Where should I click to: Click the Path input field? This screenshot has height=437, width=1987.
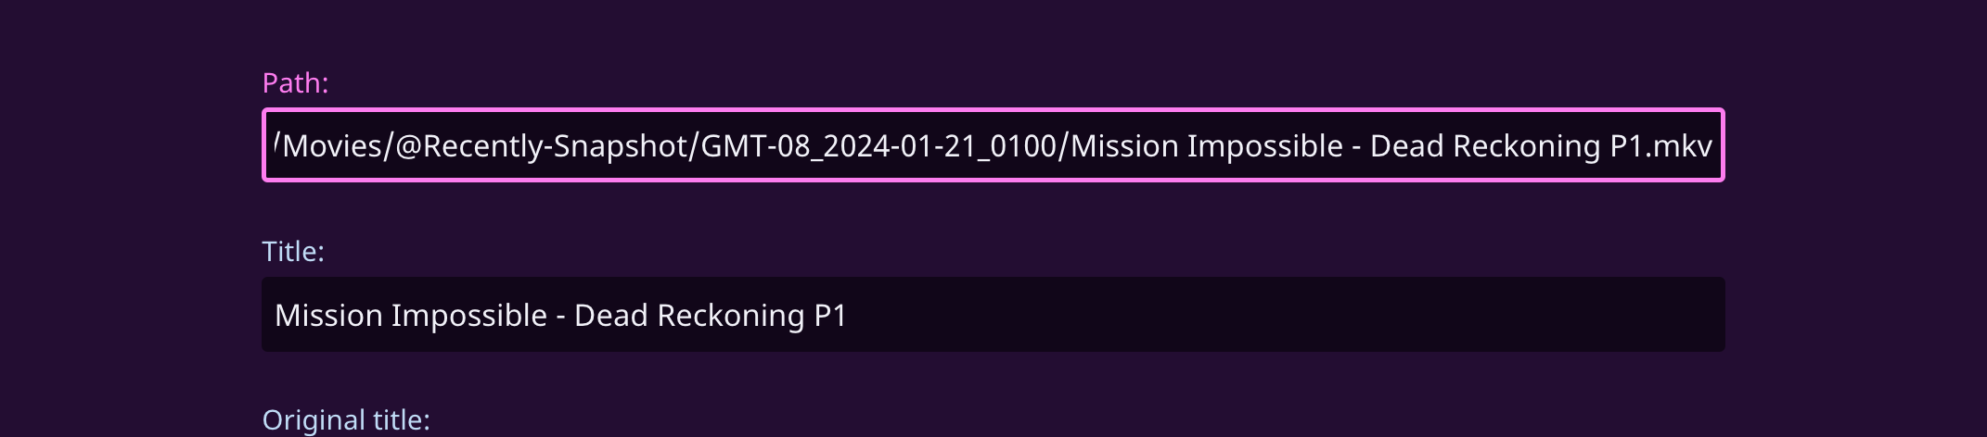click(993, 145)
